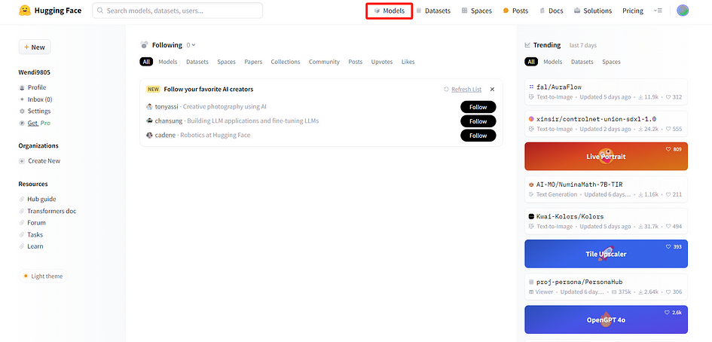Click the heart icon on Live Portrait card
Screen dimensions: 712x342
tap(668, 149)
